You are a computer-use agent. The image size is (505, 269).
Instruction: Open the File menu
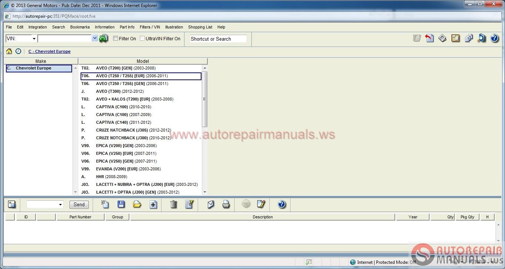[x=9, y=27]
